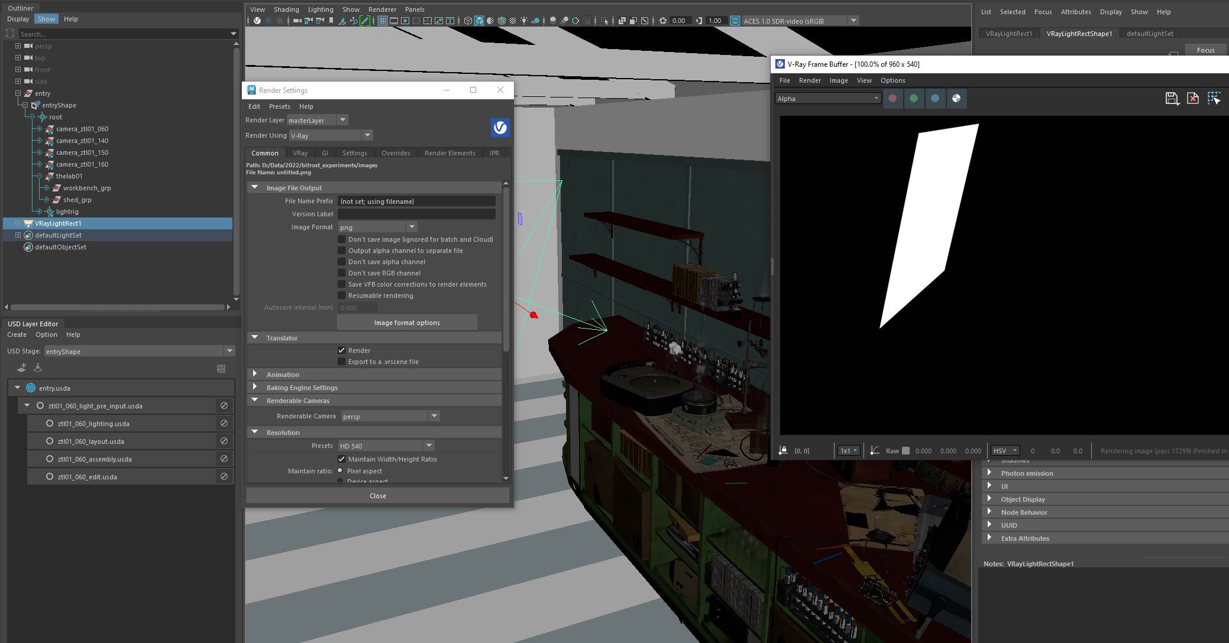Activate the green grease pencil icon
The height and width of the screenshot is (643, 1229).
click(x=364, y=21)
